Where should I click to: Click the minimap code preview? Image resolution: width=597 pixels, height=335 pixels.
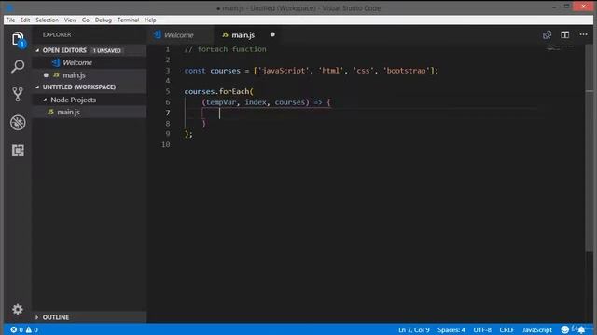[560, 47]
